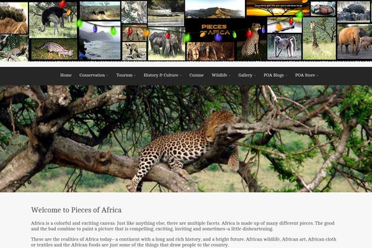
Task: Expand the Tourism dropdown menu
Action: 126,75
